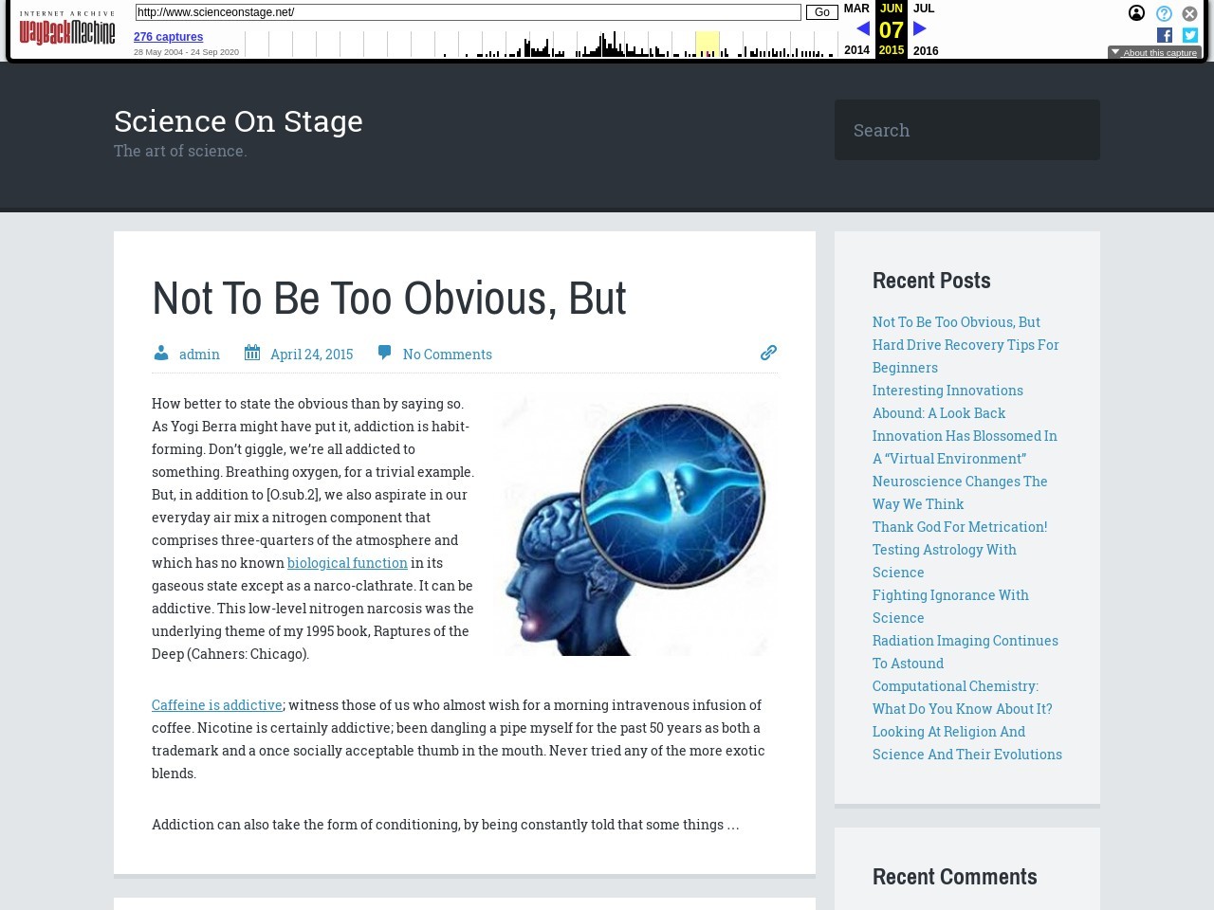This screenshot has width=1214, height=910.
Task: Open the Wayback help question icon
Action: coord(1164,13)
